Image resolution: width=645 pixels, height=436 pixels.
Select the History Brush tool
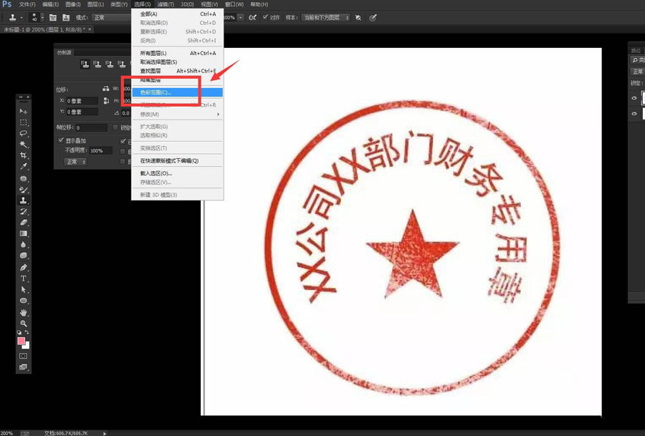tap(24, 212)
